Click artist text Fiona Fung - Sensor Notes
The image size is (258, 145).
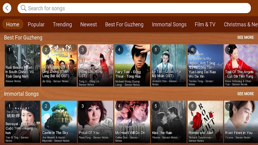pyautogui.click(x=94, y=137)
